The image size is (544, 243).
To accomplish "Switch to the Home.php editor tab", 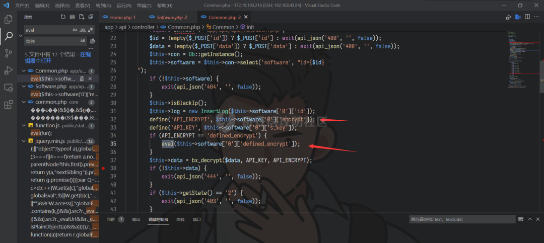I will (x=122, y=17).
